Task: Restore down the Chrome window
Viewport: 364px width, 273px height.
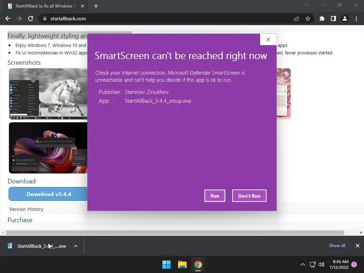Action: click(x=339, y=5)
